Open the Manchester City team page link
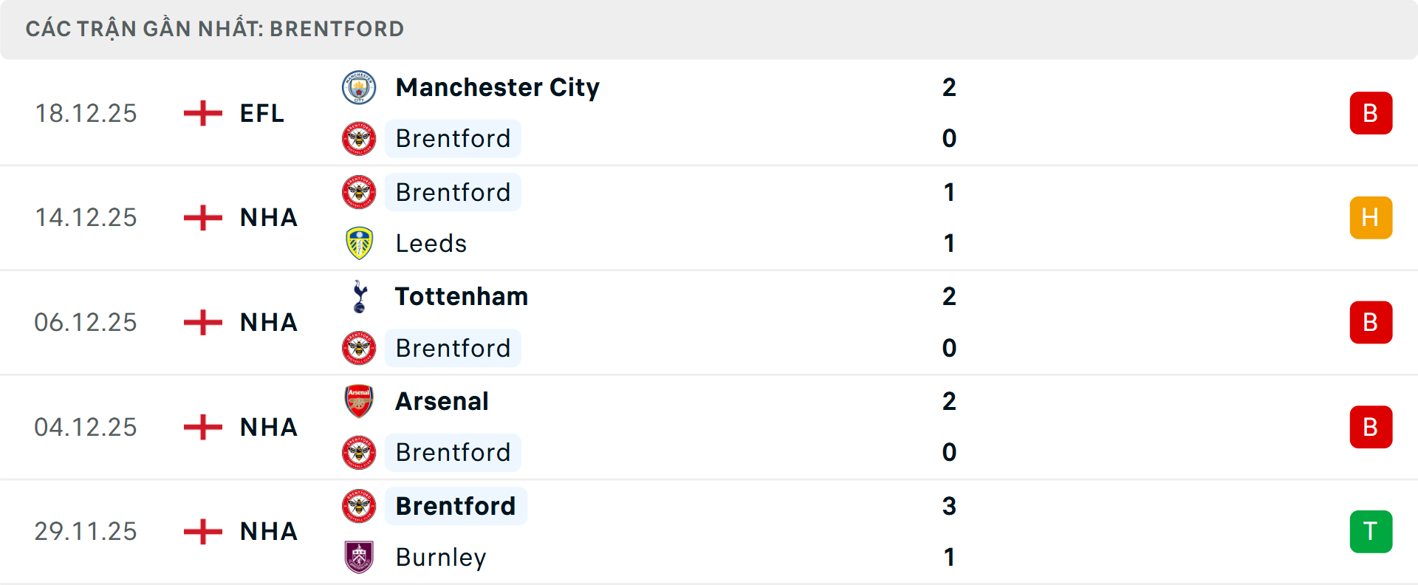Image resolution: width=1418 pixels, height=585 pixels. click(497, 86)
